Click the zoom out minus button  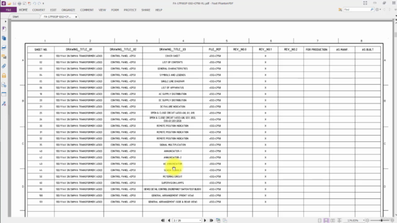click(x=367, y=221)
